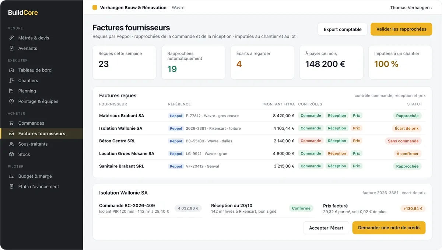Image resolution: width=442 pixels, height=250 pixels.
Task: Click orange Prix tag on Isolation Wallonie row
Action: click(357, 128)
